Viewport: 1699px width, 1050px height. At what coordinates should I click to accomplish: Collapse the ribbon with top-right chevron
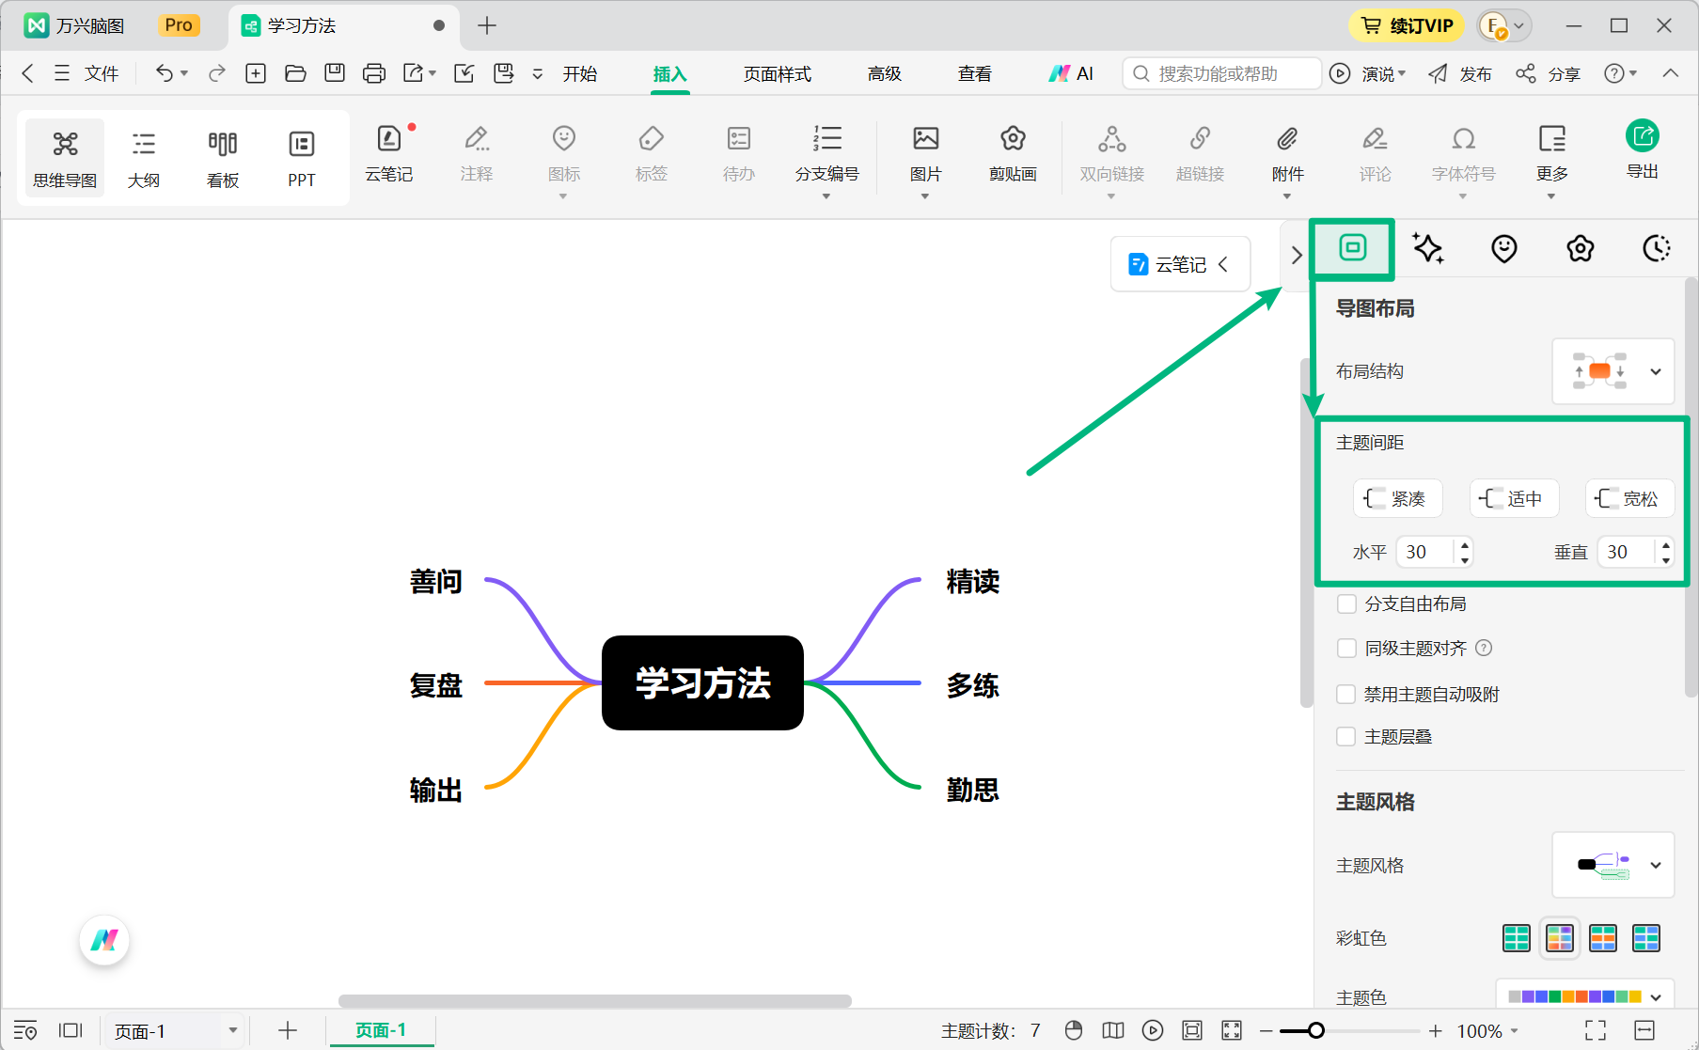1670,73
